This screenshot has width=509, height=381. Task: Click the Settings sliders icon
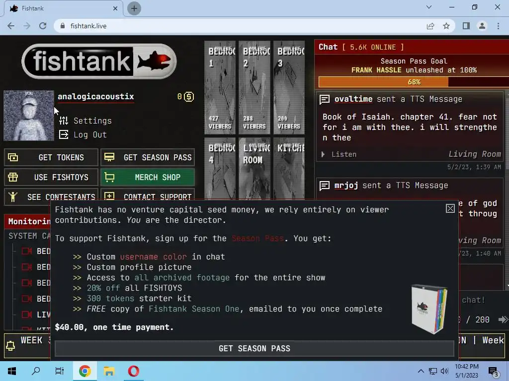pos(64,121)
